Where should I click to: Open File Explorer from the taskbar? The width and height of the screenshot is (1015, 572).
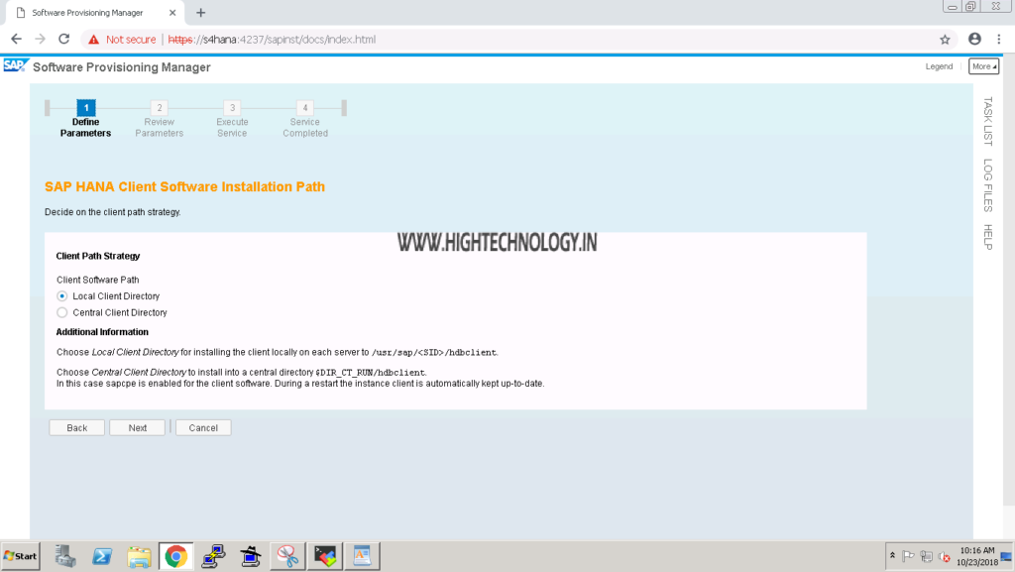[x=139, y=556]
